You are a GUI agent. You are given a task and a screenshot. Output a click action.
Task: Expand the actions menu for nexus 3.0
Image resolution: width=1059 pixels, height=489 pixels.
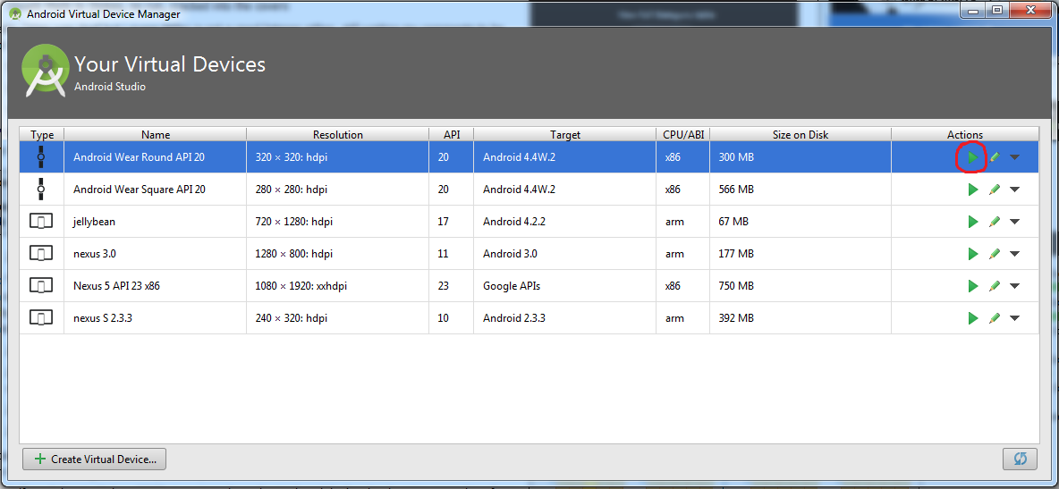(1014, 254)
